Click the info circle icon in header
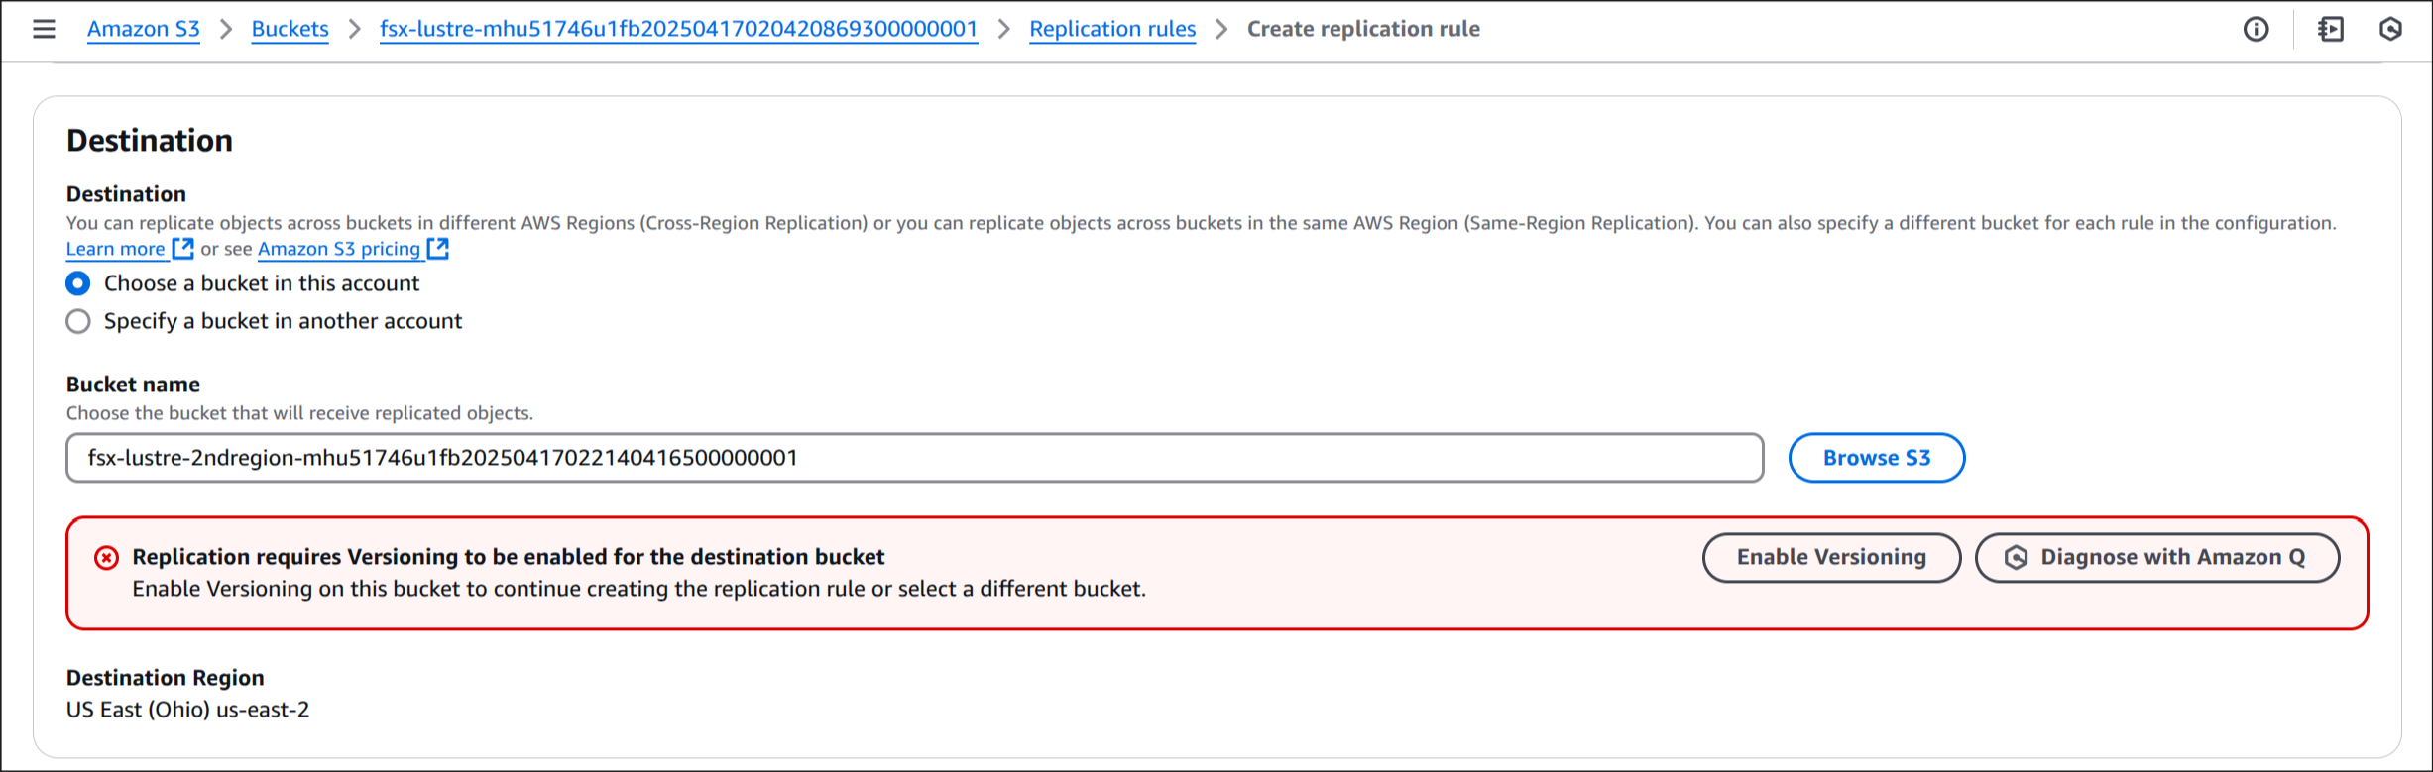The image size is (2433, 772). [x=2256, y=29]
